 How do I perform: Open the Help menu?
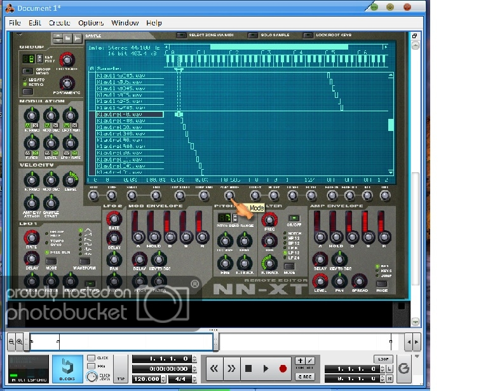click(x=154, y=23)
